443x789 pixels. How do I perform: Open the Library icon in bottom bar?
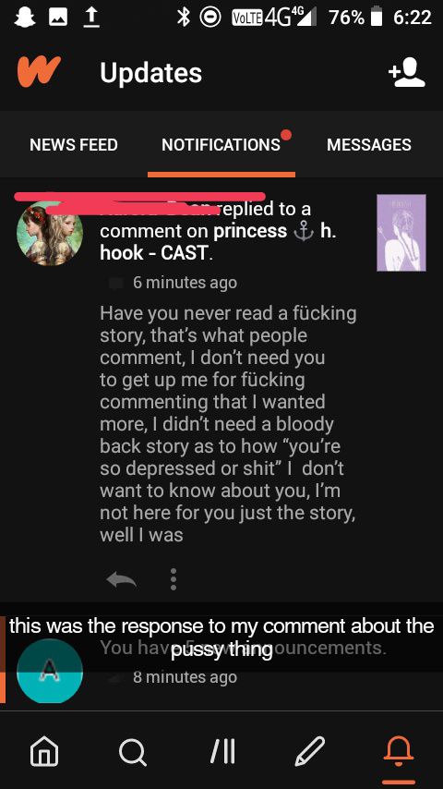pos(221,752)
